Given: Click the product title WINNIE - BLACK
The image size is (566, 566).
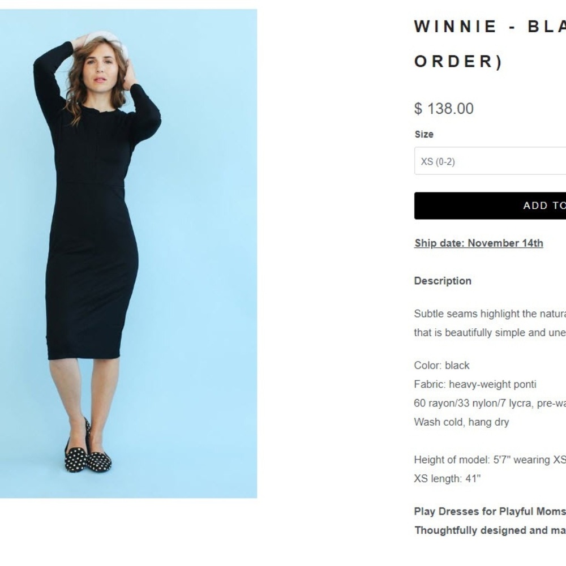Looking at the screenshot, I should 487,25.
